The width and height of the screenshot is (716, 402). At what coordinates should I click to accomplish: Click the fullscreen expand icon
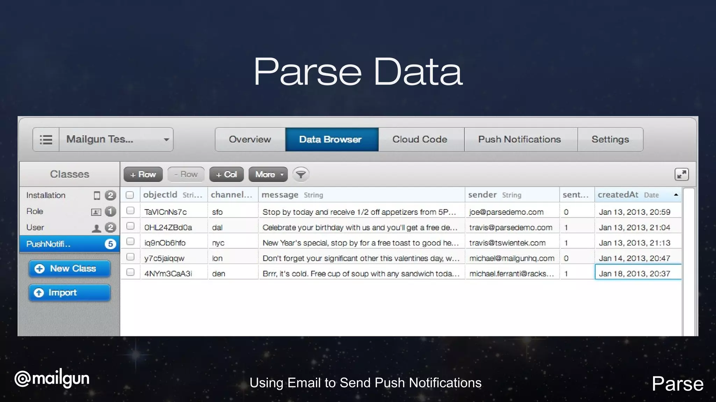point(681,174)
